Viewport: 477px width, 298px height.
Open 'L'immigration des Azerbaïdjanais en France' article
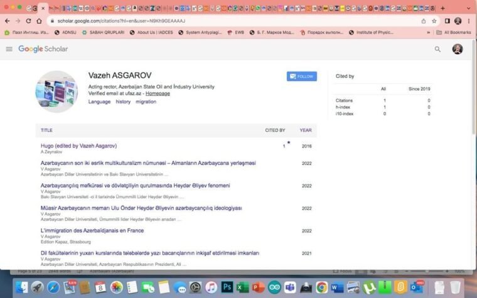(x=92, y=230)
